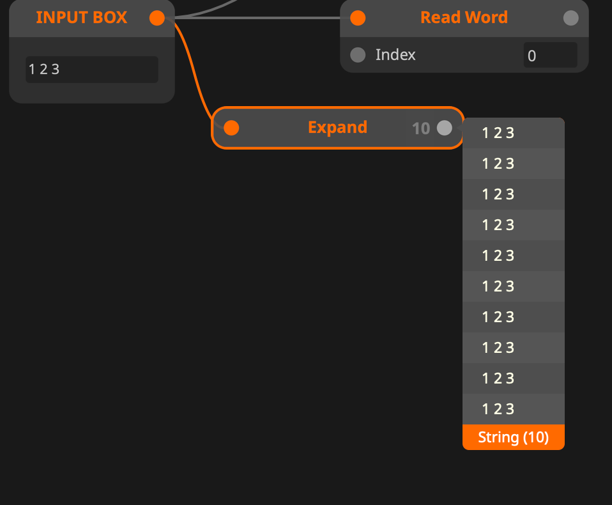The image size is (612, 505).
Task: Focus the Index value field showing 0
Action: click(549, 56)
